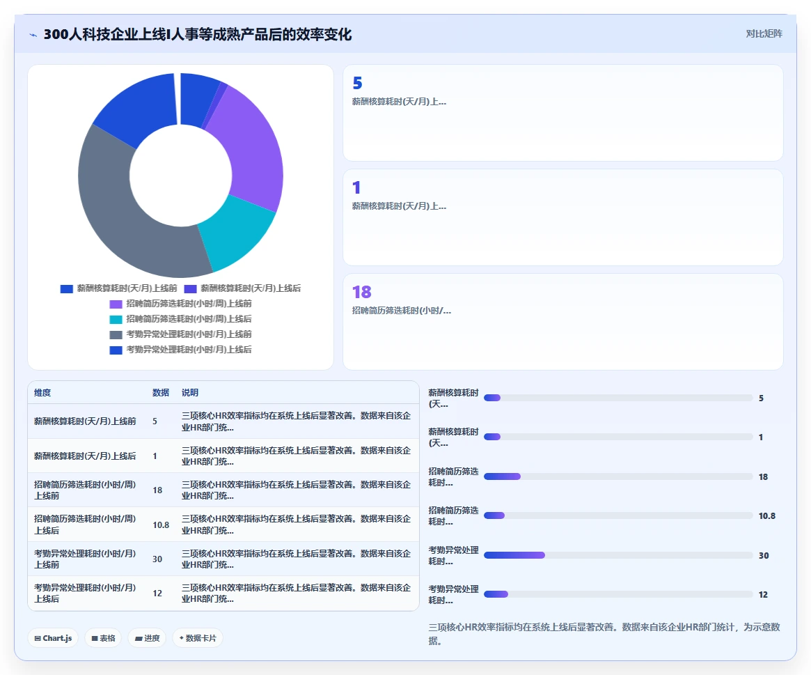This screenshot has width=811, height=675.
Task: Click table data value 18
Action: click(157, 490)
